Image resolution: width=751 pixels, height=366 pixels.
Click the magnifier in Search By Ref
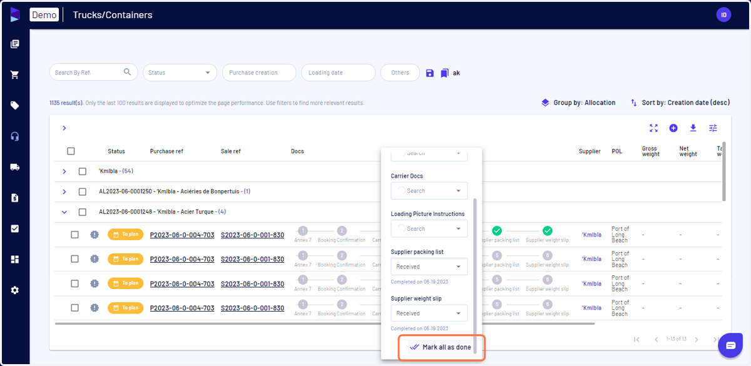coord(128,72)
